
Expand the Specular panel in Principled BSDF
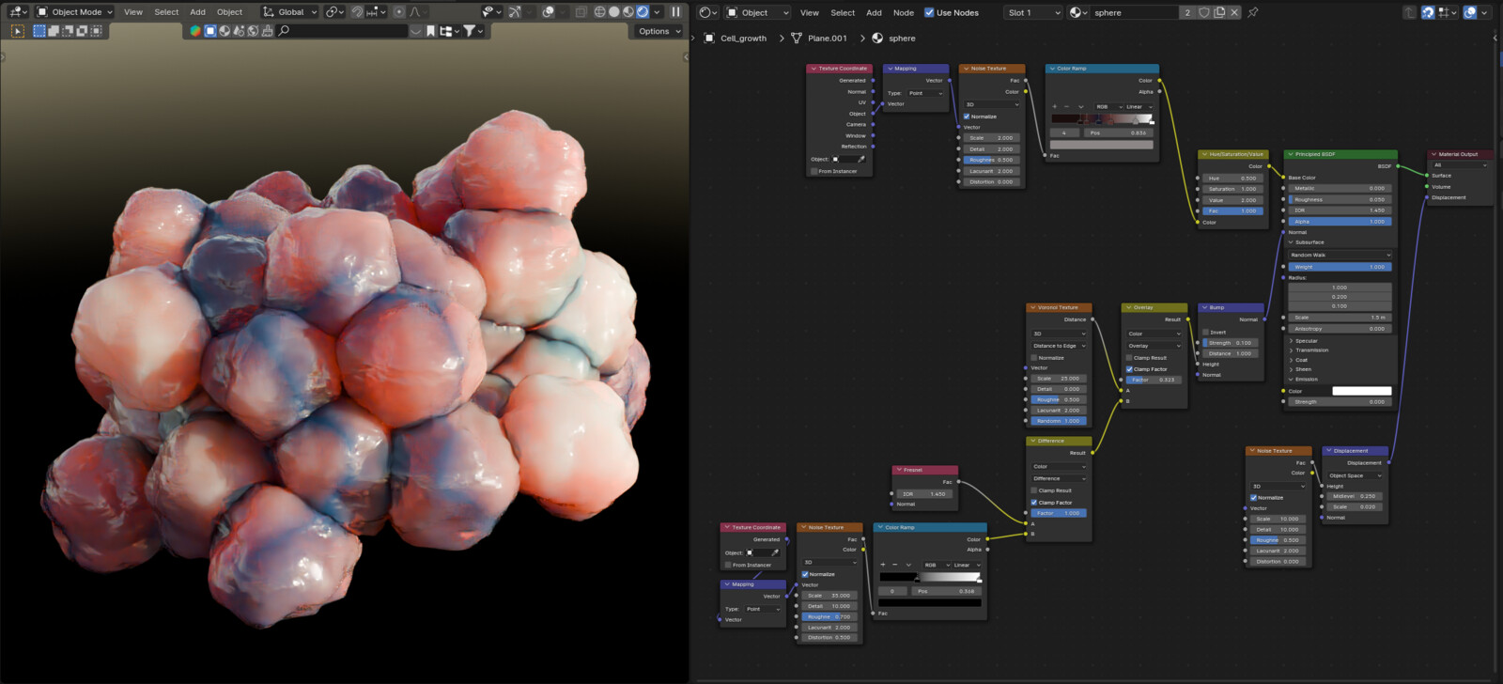click(x=1305, y=341)
